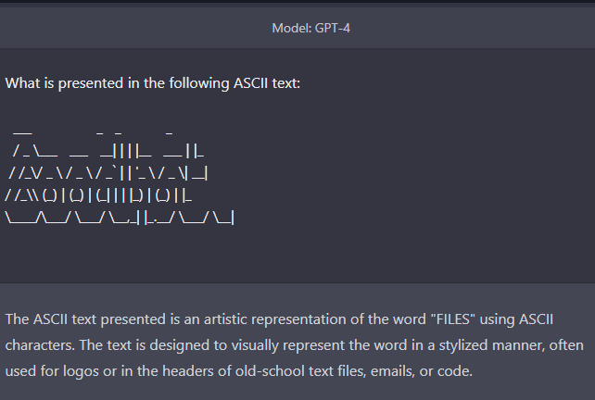Click the second row of the ASCII art

[x=108, y=151]
